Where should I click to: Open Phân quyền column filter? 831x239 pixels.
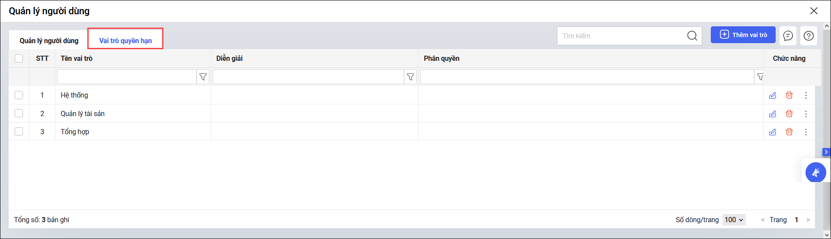760,77
